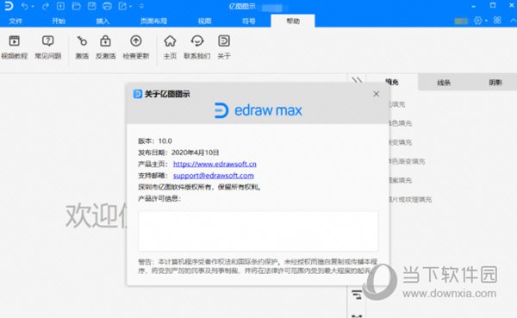Open the https://www.edrawsoft.cn link
The image size is (517, 318).
pos(215,164)
